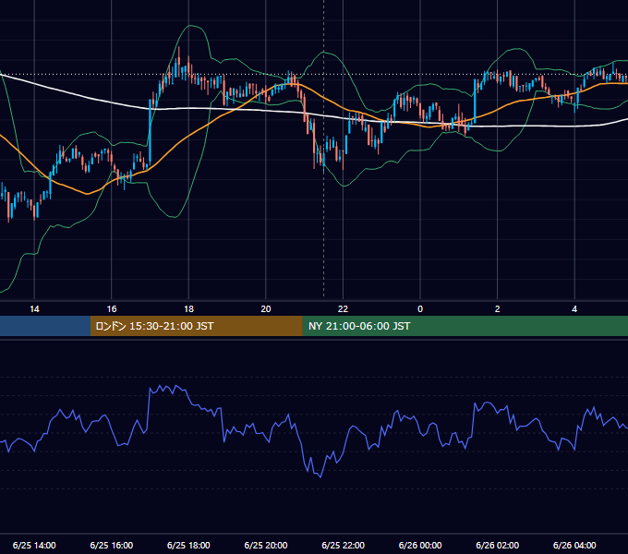Click the 18 hour label on chart axis
Viewport: 628px width, 554px height.
tap(188, 309)
